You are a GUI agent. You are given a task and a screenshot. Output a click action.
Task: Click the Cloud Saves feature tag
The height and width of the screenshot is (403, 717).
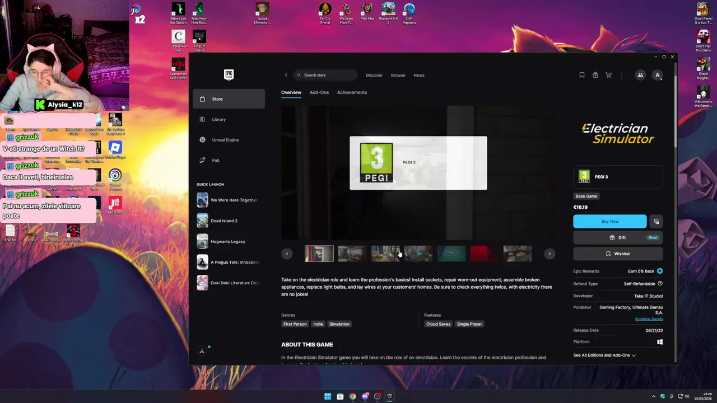438,324
